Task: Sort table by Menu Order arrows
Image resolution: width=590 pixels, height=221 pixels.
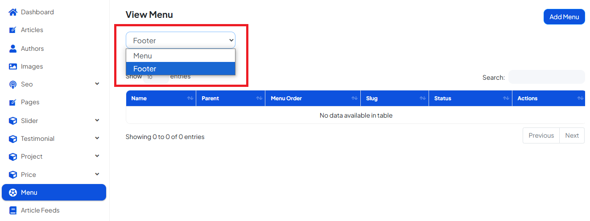Action: coord(355,98)
